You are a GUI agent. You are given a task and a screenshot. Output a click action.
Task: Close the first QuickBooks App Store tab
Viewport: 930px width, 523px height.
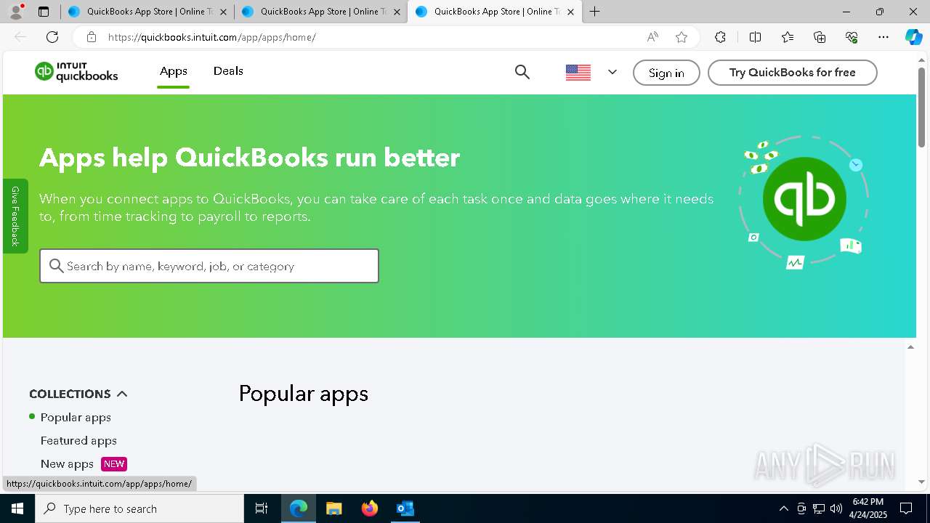point(223,12)
